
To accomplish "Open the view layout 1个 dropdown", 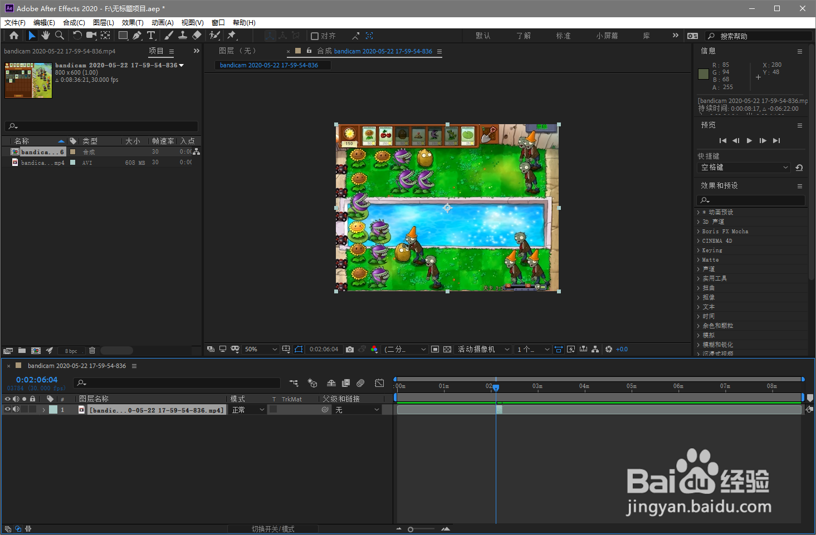I will click(x=532, y=350).
